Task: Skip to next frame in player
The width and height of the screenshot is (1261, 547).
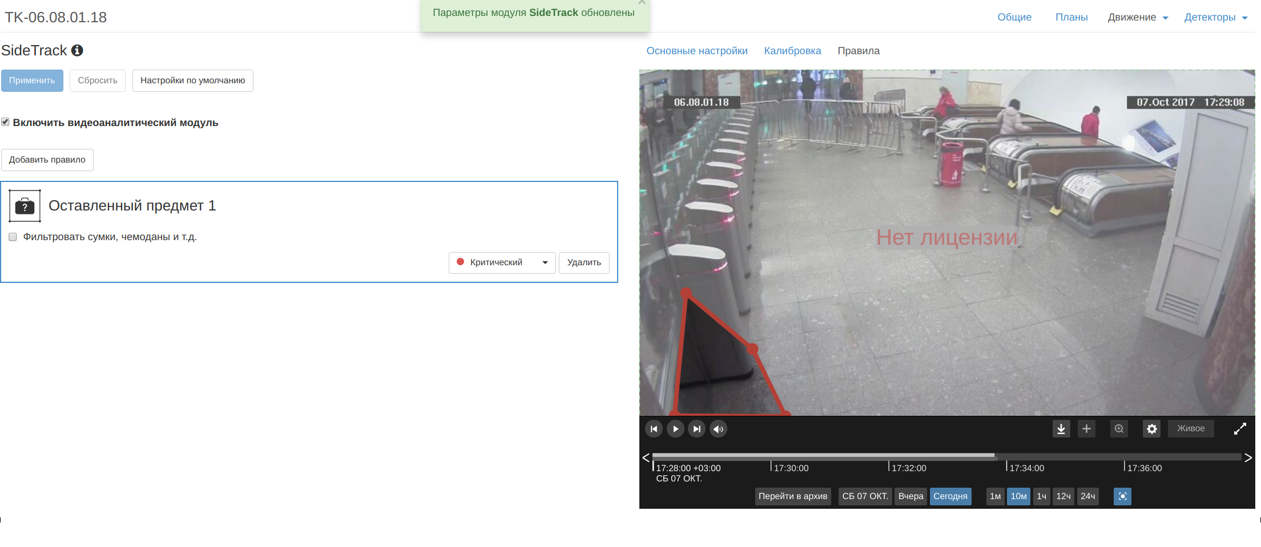Action: (x=696, y=429)
